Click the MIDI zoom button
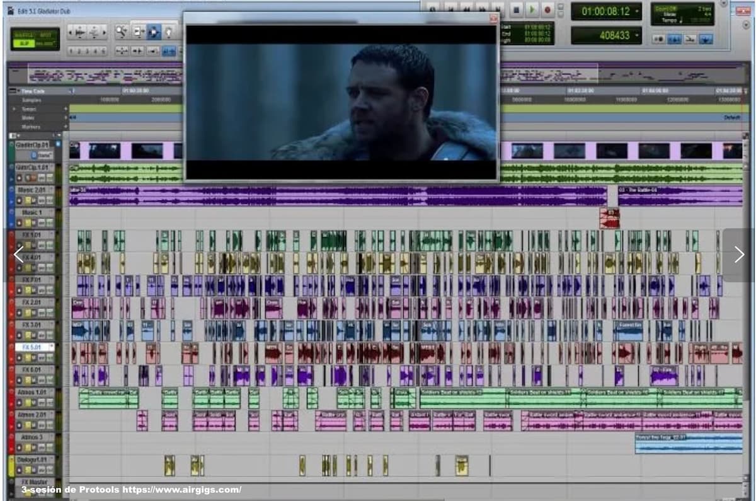756x501 pixels. [94, 33]
